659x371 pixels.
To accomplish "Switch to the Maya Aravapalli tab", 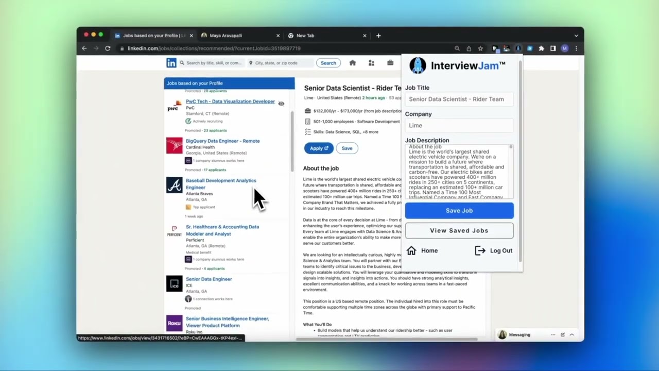I will coord(239,36).
